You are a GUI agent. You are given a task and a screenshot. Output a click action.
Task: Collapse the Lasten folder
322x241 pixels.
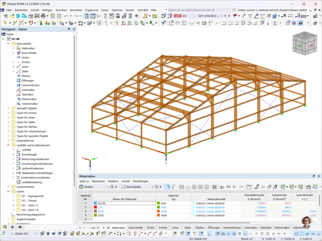click(x=8, y=191)
